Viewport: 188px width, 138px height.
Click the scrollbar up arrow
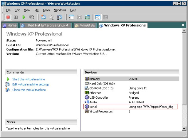click(184, 31)
